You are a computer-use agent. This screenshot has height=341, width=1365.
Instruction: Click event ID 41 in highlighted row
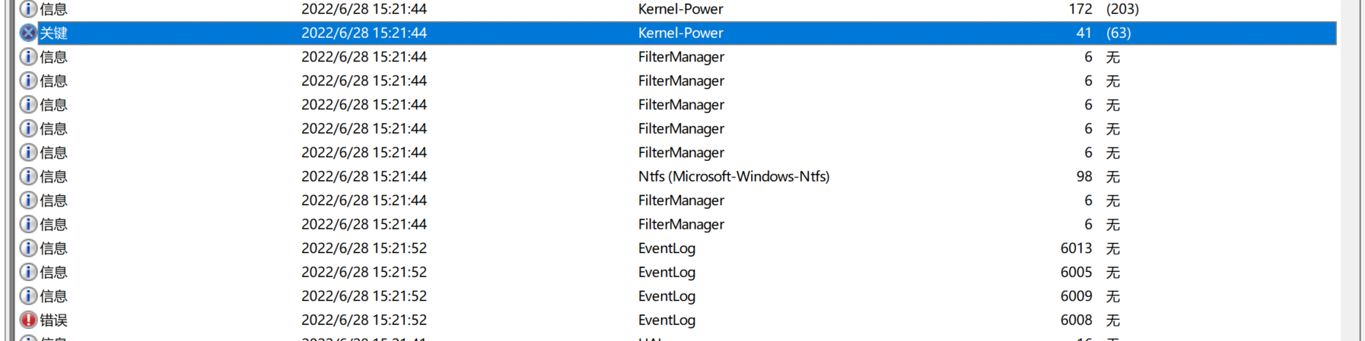pyautogui.click(x=1084, y=33)
